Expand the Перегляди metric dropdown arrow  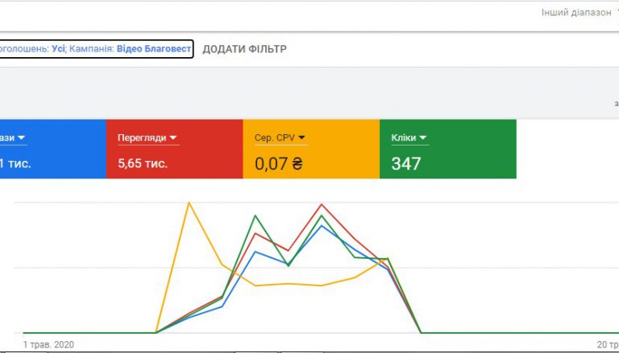click(x=173, y=138)
